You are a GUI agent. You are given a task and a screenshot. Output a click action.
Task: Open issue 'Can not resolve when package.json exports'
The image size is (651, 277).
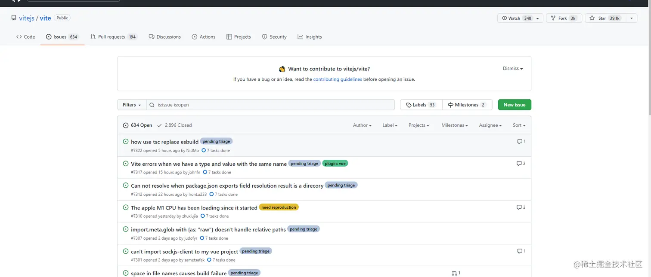point(227,186)
